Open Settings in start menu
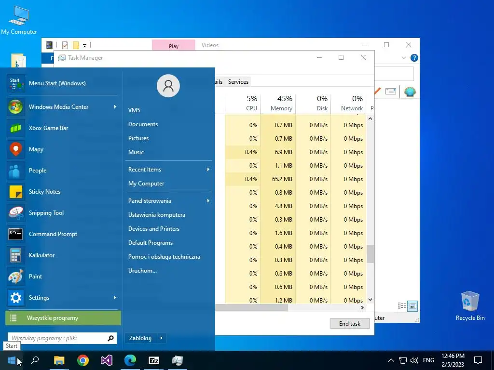494x370 pixels. [x=62, y=298]
